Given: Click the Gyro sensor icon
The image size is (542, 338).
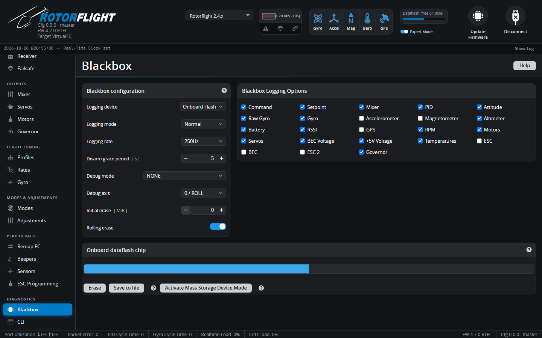Looking at the screenshot, I should [x=318, y=18].
